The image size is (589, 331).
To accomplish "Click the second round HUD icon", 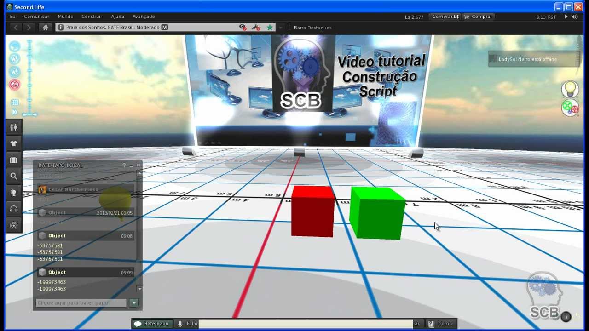I will coord(15,59).
